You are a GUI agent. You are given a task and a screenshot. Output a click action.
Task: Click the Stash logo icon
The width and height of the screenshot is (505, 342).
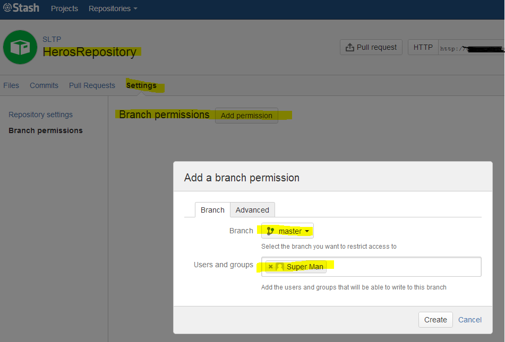tap(7, 8)
